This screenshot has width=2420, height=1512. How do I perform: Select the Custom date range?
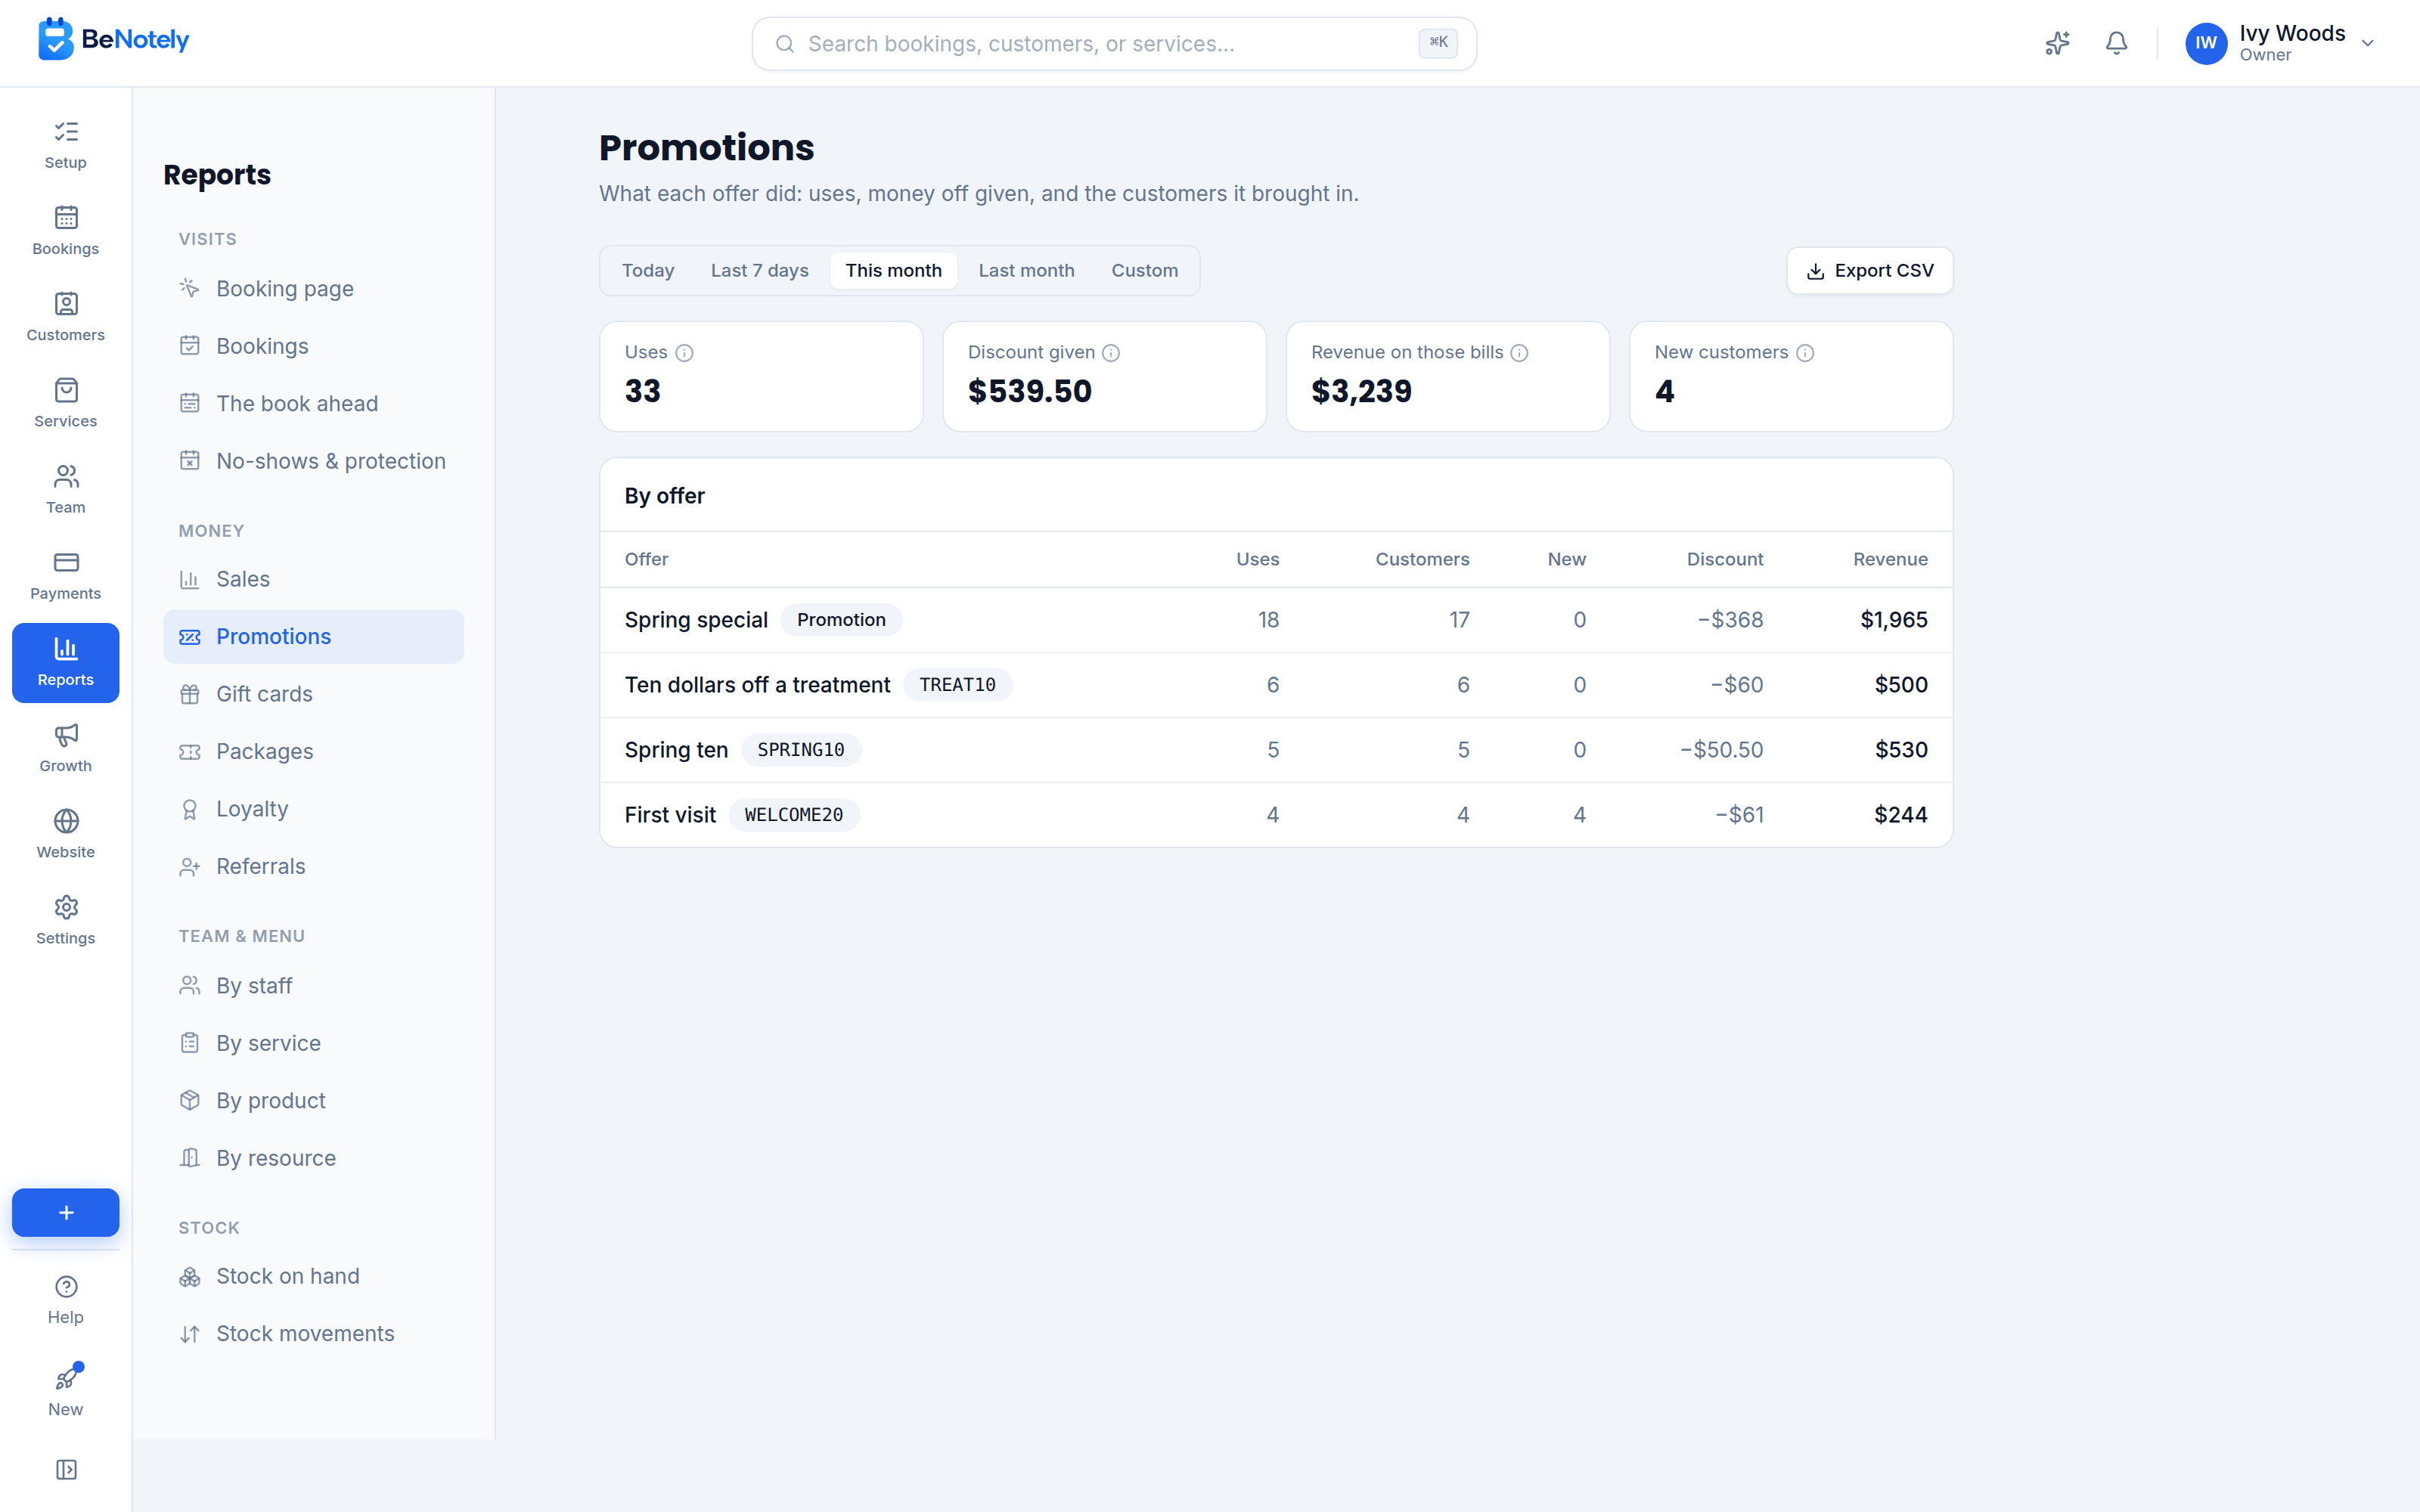[1144, 271]
